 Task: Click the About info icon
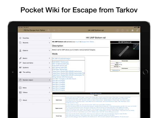[x=20, y=100]
